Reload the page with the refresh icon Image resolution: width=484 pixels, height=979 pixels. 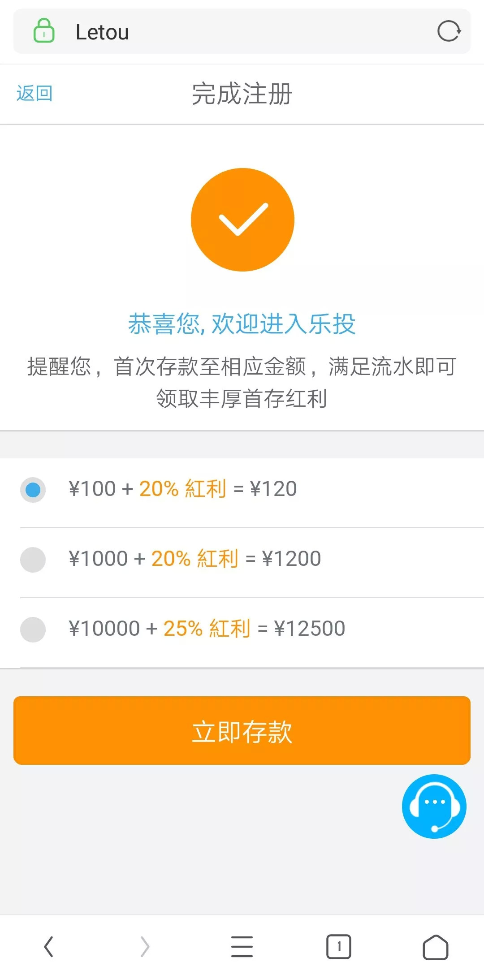449,31
